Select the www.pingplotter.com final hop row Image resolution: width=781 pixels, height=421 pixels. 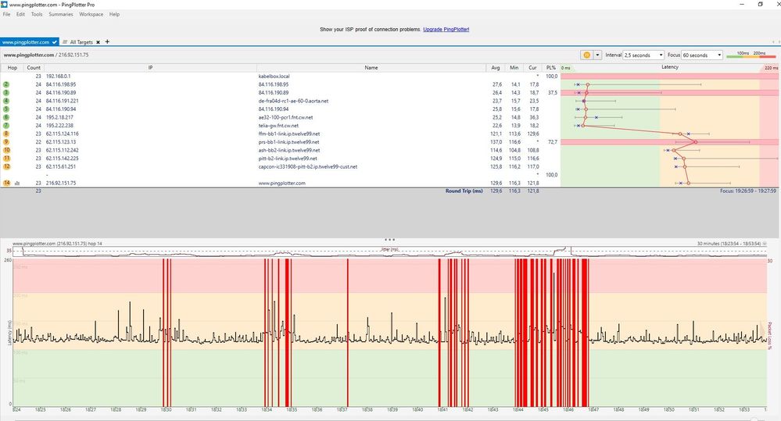281,183
